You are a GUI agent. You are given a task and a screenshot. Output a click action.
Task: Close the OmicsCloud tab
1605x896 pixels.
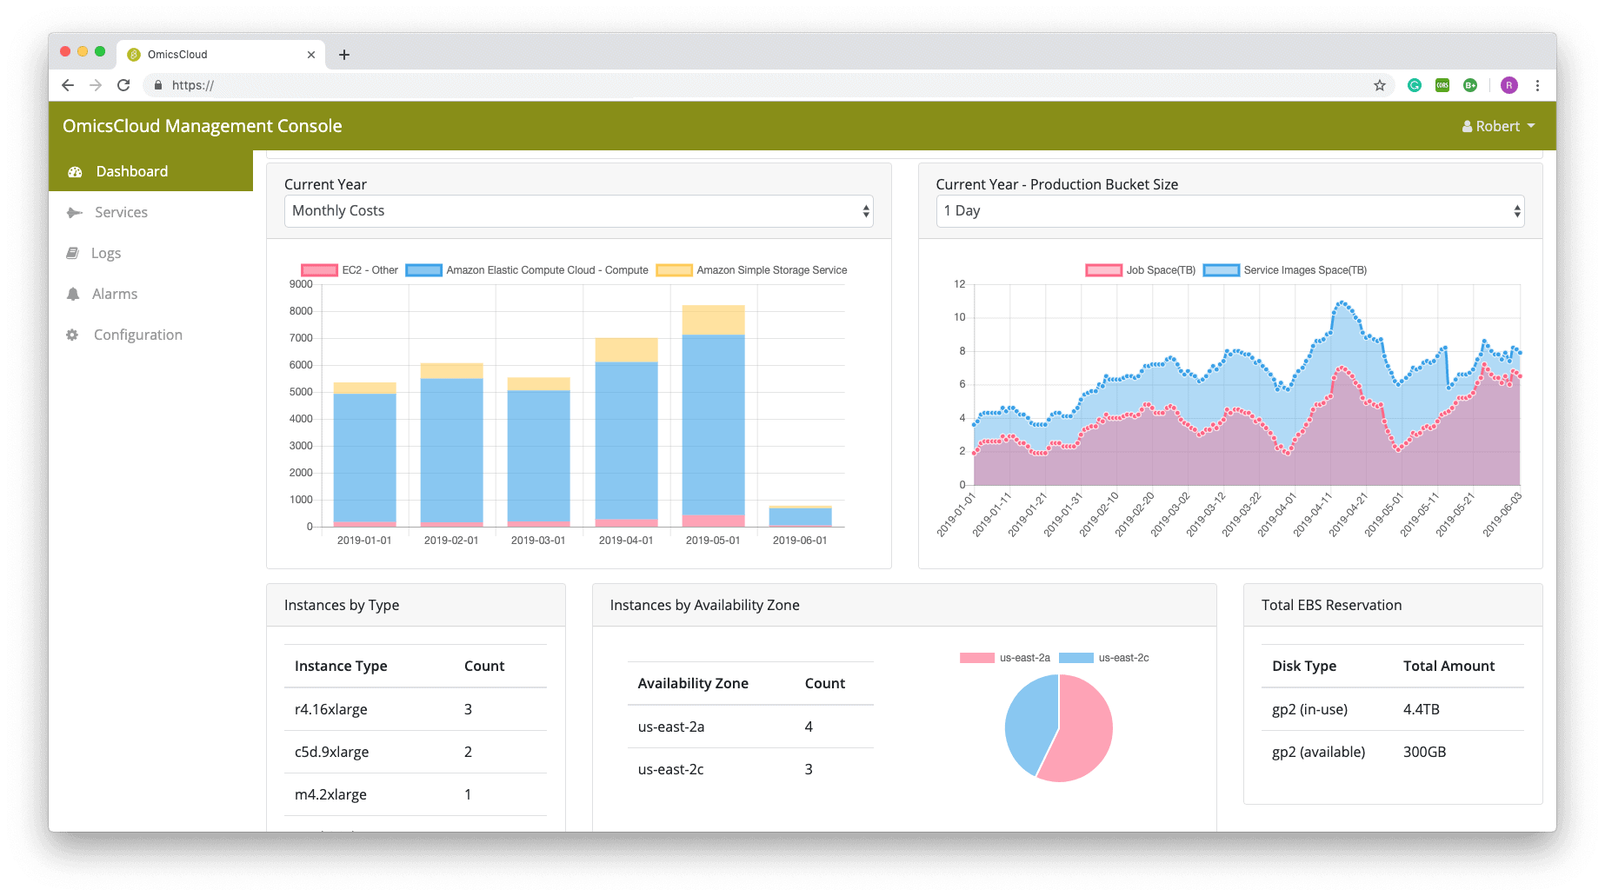pyautogui.click(x=311, y=55)
